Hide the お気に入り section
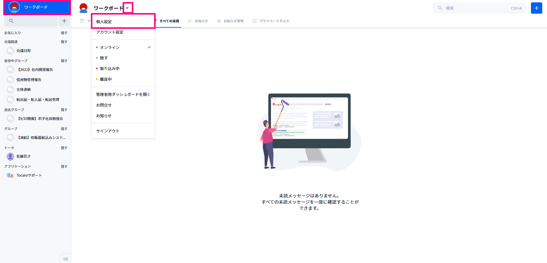 64,33
